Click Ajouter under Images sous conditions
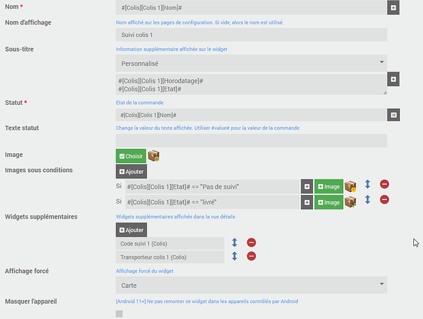The image size is (423, 319). [x=131, y=171]
